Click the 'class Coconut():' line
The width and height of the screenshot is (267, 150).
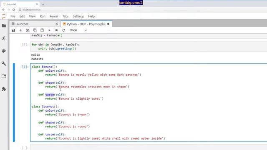[x=45, y=107]
